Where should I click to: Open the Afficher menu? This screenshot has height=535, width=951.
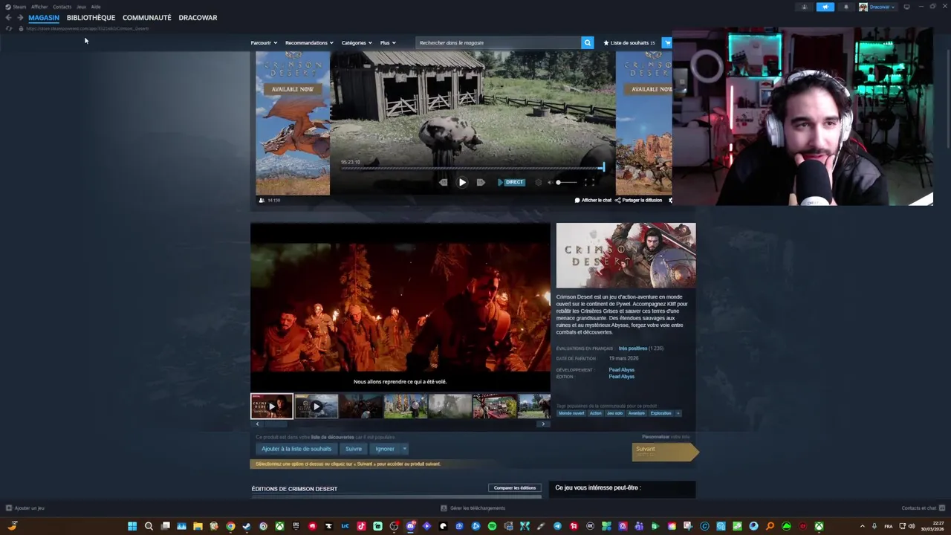[x=39, y=7]
